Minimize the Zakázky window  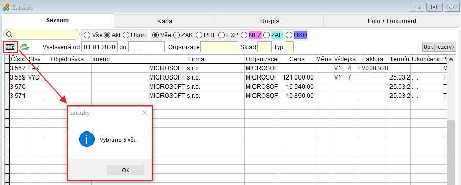(x=417, y=7)
